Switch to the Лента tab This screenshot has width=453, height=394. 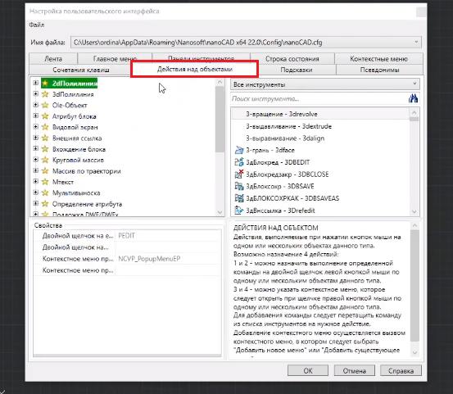click(53, 59)
